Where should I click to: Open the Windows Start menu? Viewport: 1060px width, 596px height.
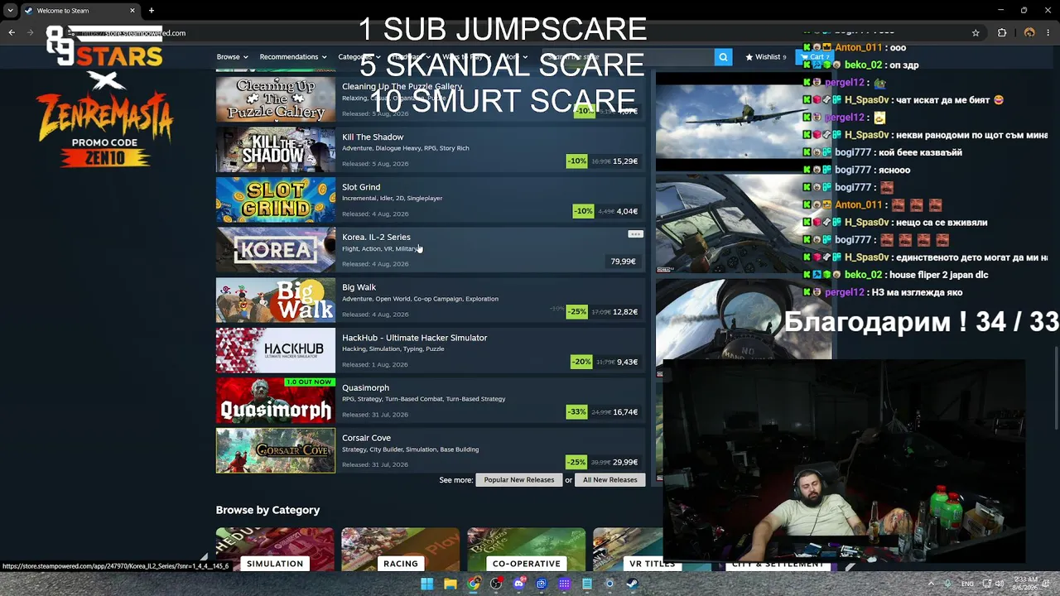[x=426, y=584]
